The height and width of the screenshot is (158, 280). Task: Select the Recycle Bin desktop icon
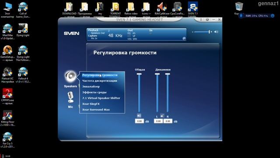tap(239, 8)
